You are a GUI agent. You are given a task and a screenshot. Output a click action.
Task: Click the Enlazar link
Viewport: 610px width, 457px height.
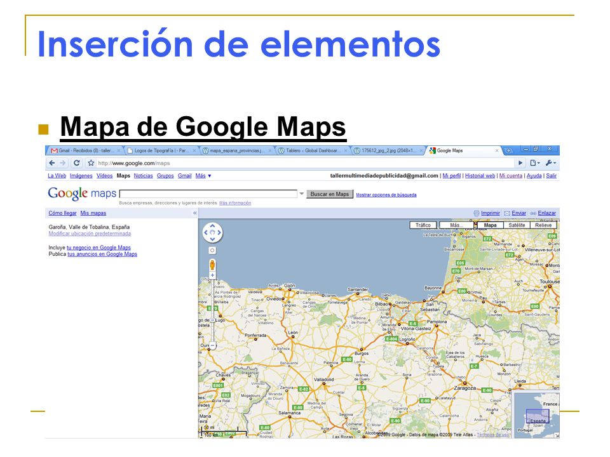click(546, 213)
